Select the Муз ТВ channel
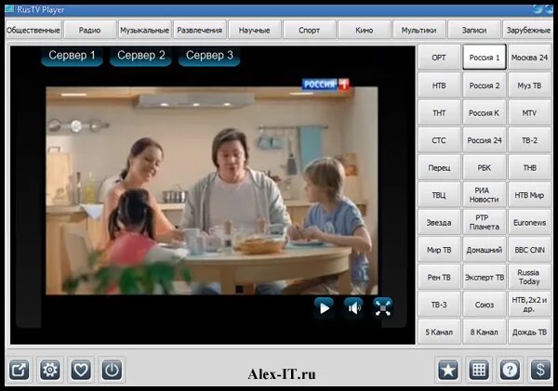Viewport: 558px width, 391px height. [529, 85]
